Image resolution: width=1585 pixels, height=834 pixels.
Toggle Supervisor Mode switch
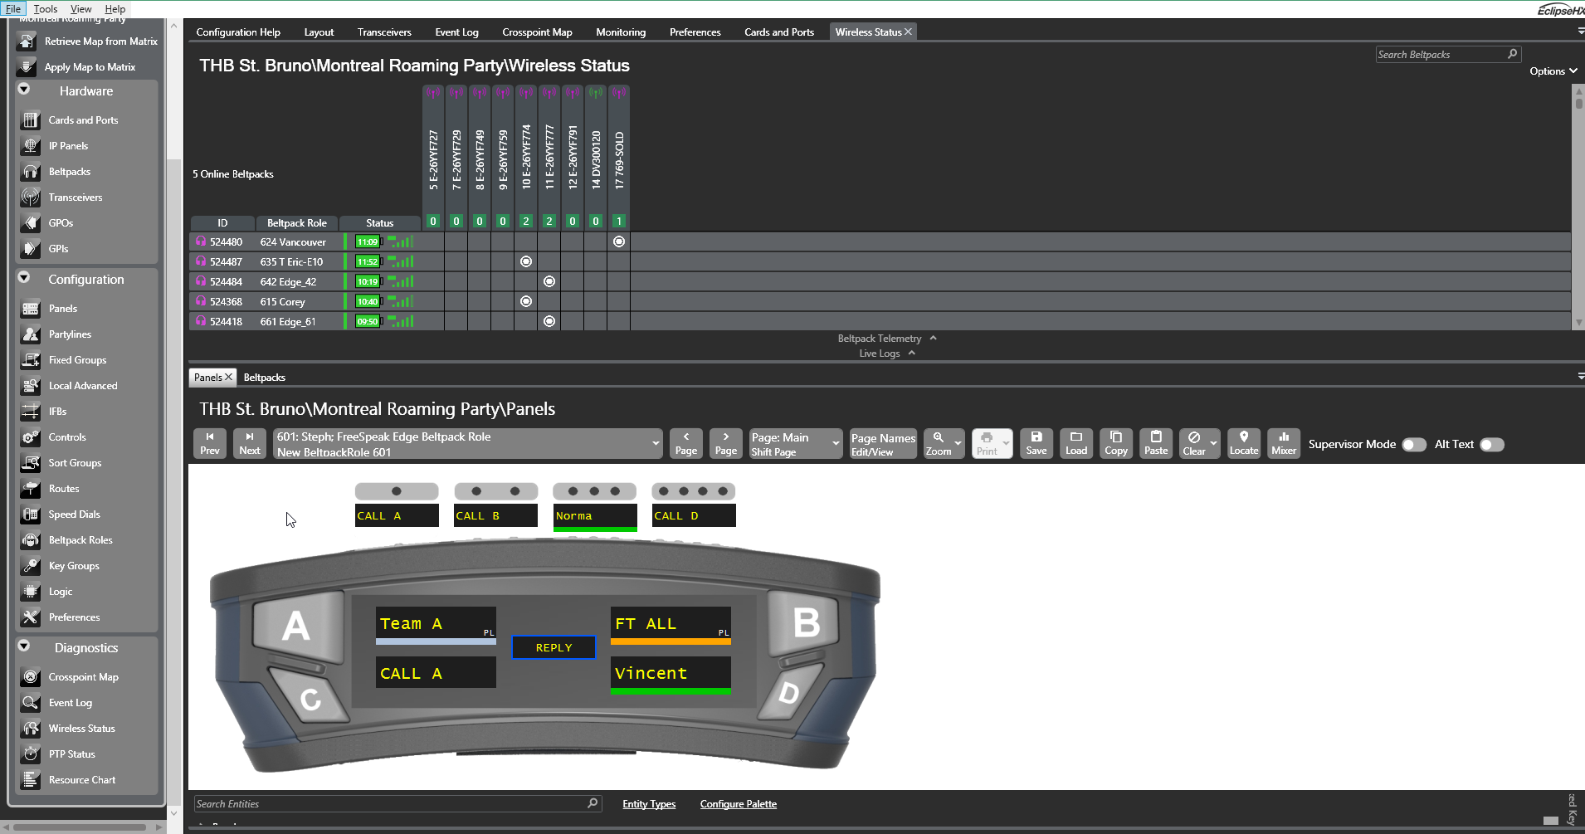[1413, 445]
